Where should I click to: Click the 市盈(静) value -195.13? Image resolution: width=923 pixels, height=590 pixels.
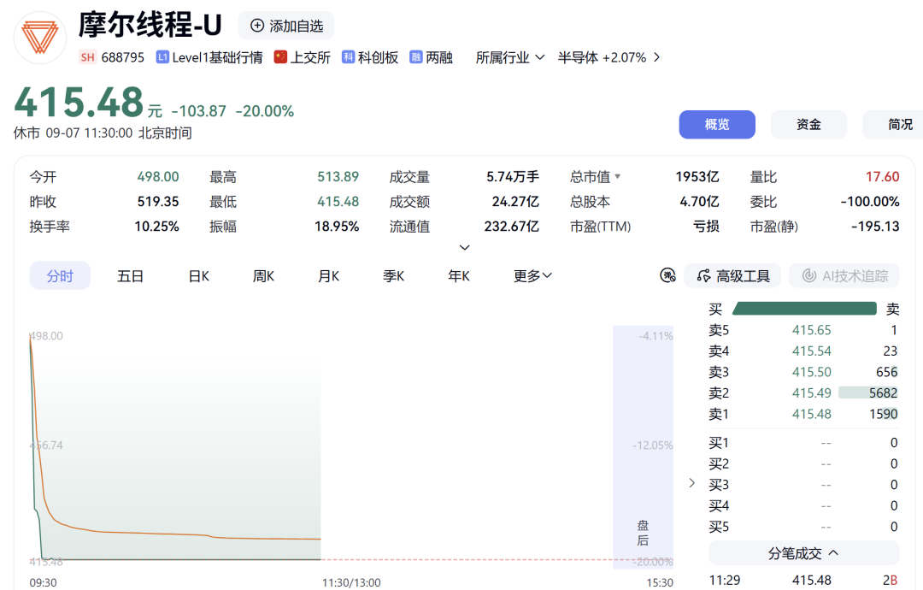click(x=875, y=227)
